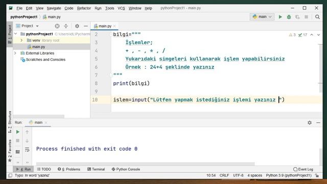Image resolution: width=327 pixels, height=184 pixels.
Task: Run the main configuration with the green play button
Action: (281, 17)
